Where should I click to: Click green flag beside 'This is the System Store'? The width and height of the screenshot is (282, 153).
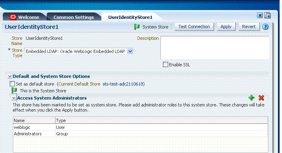click(x=14, y=90)
